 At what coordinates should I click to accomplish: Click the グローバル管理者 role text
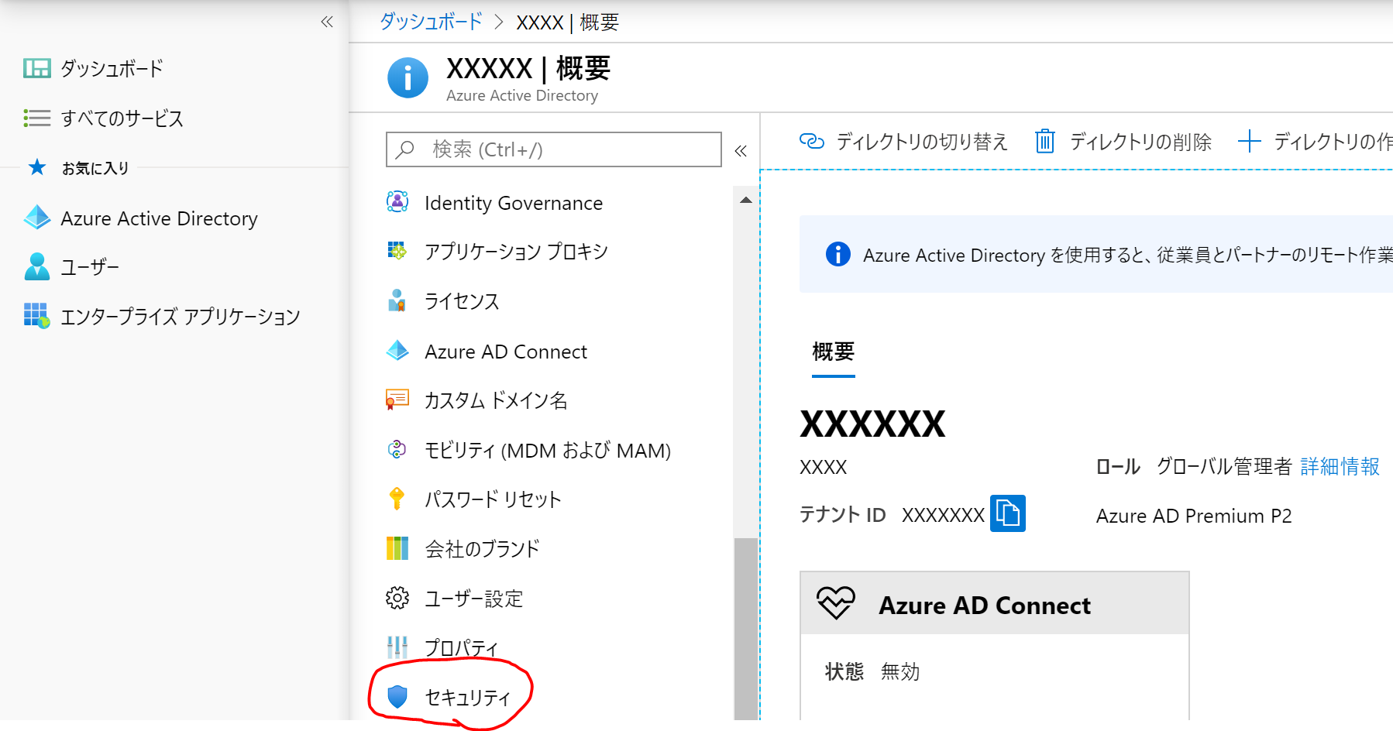(x=1224, y=466)
